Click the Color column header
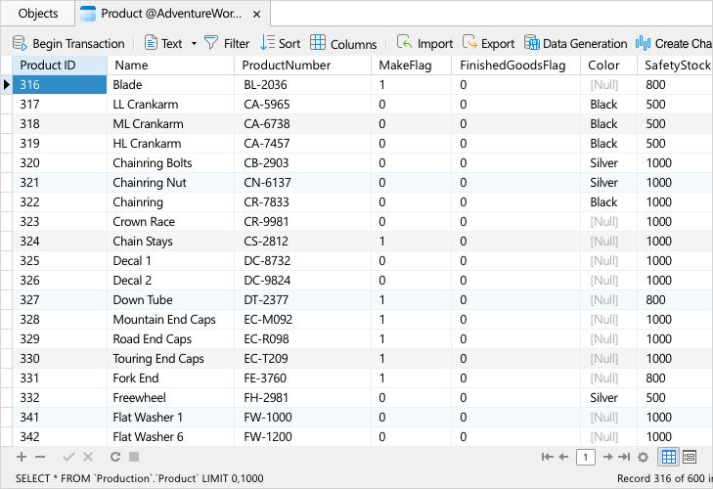Viewport: 713px width, 489px height. point(609,66)
